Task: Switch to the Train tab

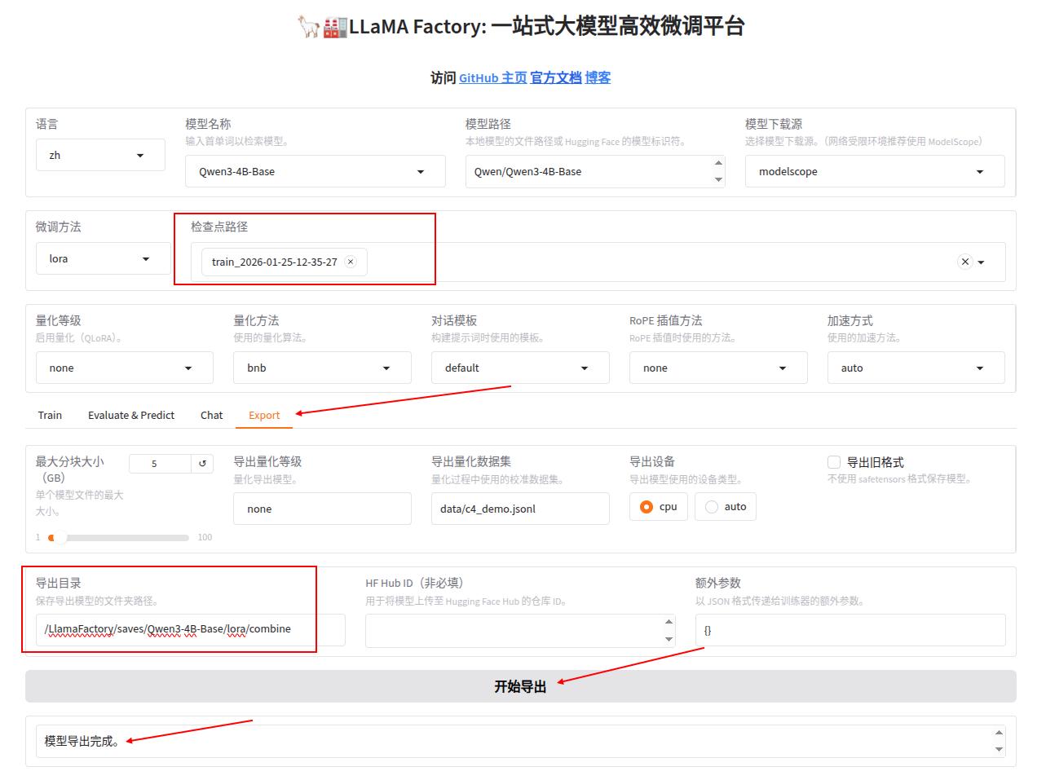Action: (50, 415)
